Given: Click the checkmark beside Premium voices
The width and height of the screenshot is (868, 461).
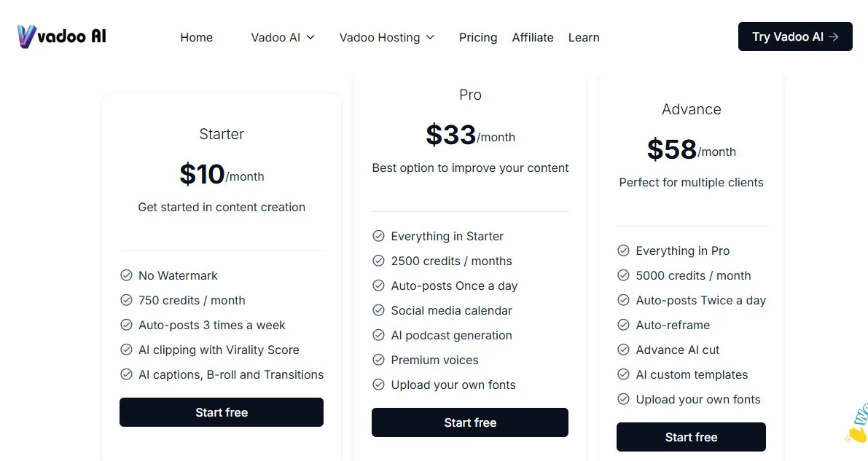Looking at the screenshot, I should (x=378, y=360).
